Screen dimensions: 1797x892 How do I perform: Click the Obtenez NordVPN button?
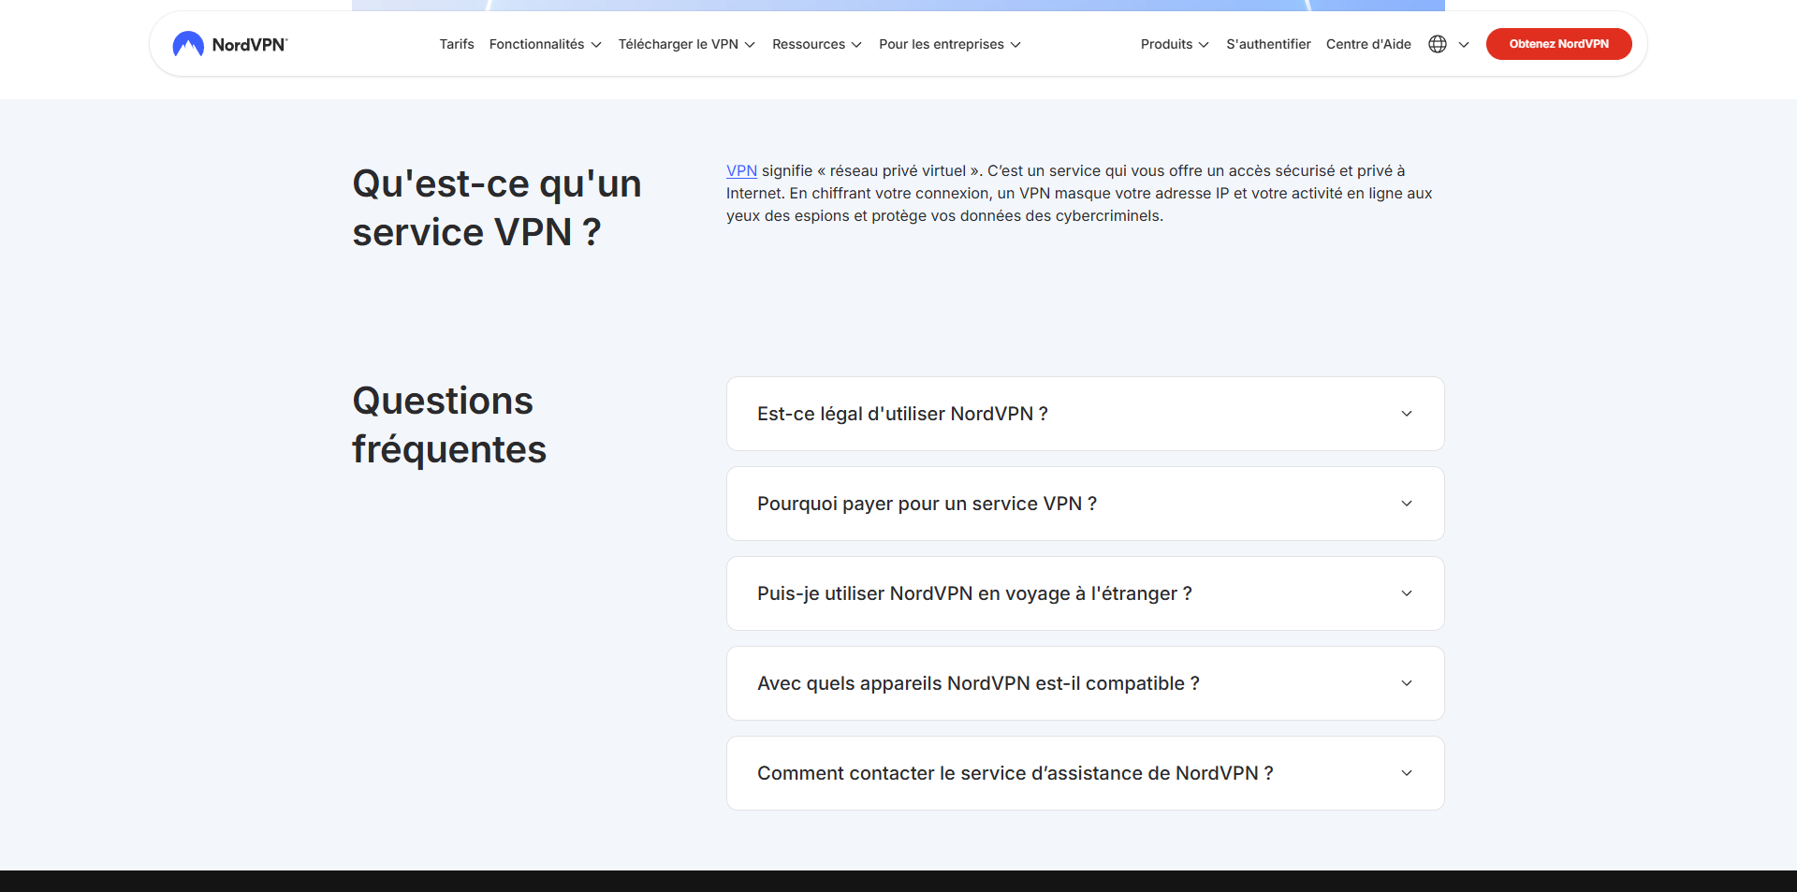[x=1558, y=44]
